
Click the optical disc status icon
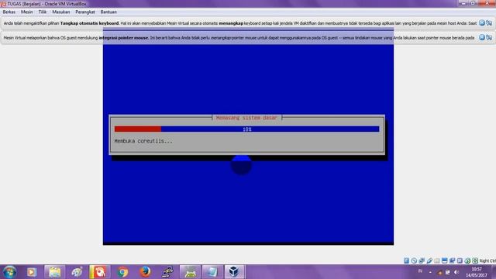pyautogui.click(x=414, y=260)
